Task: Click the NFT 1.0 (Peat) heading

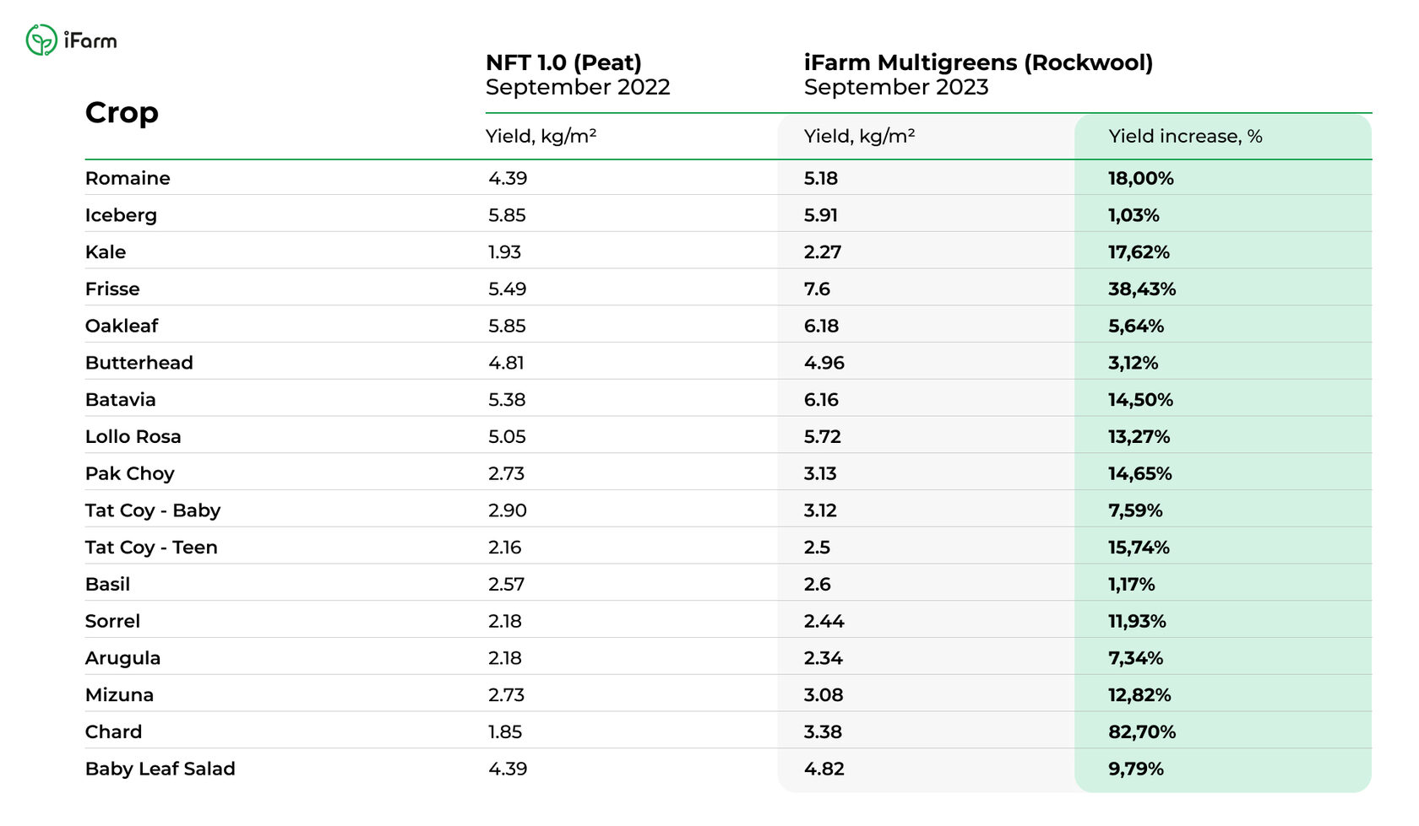Action: tap(563, 62)
